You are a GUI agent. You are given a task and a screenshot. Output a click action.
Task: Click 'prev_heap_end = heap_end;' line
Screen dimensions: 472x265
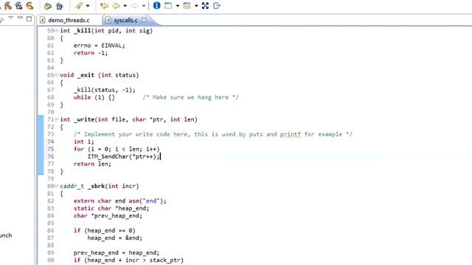(117, 253)
